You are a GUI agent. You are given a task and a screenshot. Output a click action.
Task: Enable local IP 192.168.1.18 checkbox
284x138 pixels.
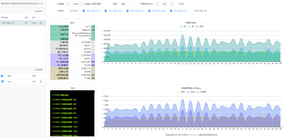192,11
